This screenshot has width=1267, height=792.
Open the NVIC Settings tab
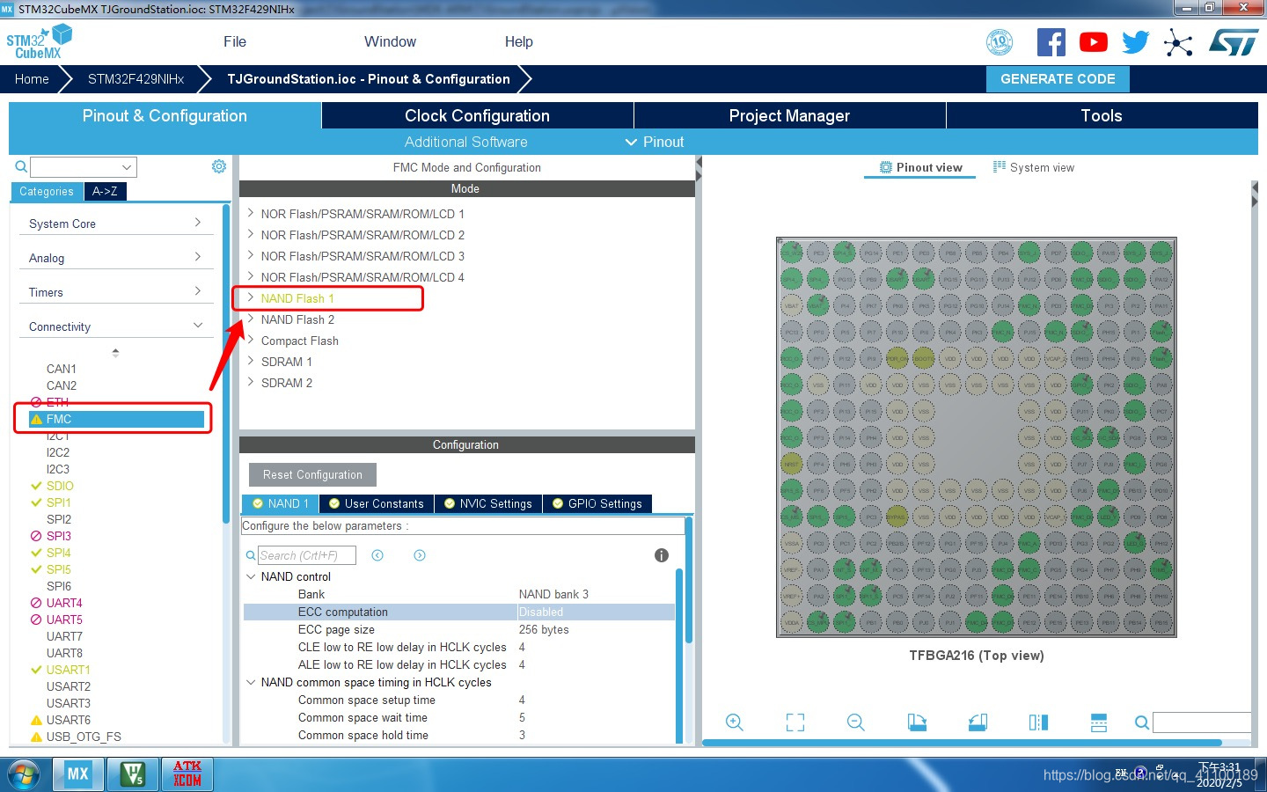tap(488, 503)
